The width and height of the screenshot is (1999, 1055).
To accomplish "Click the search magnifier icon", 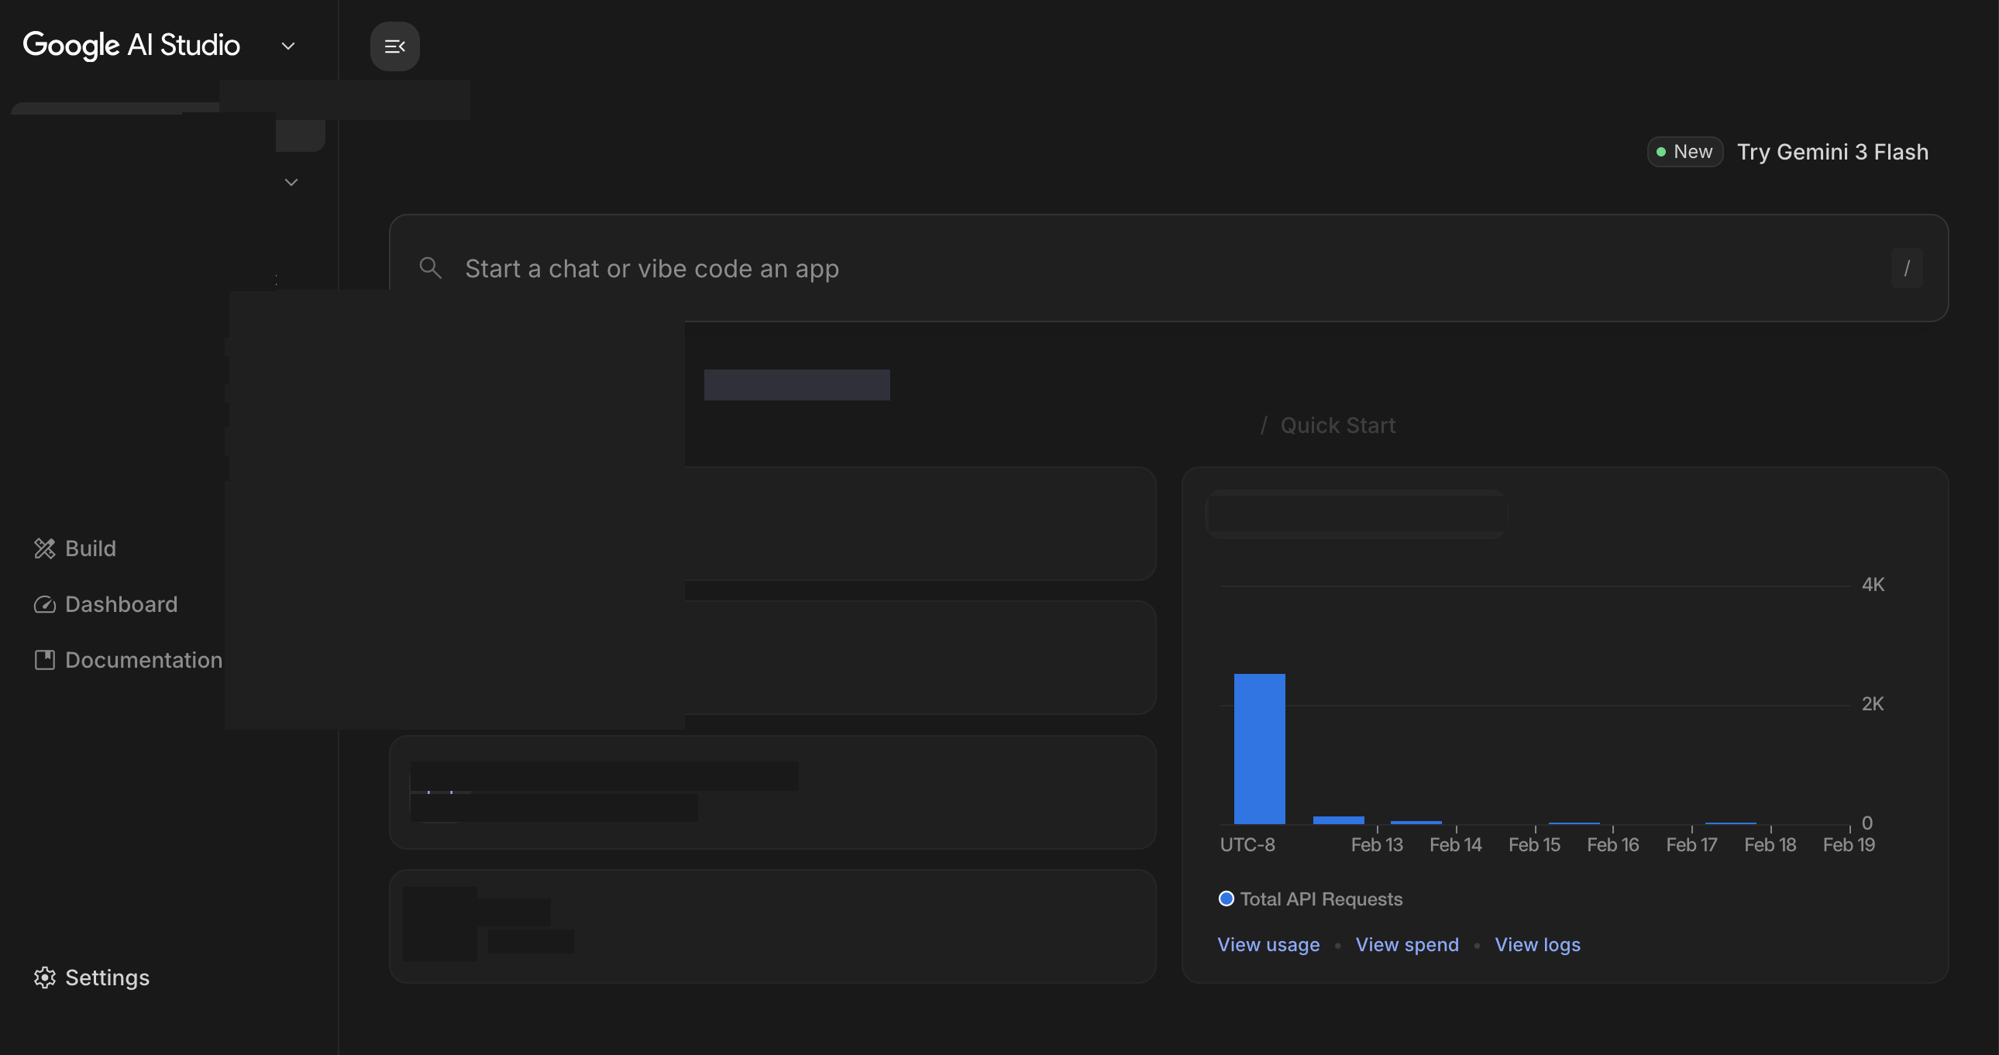I will tap(431, 268).
